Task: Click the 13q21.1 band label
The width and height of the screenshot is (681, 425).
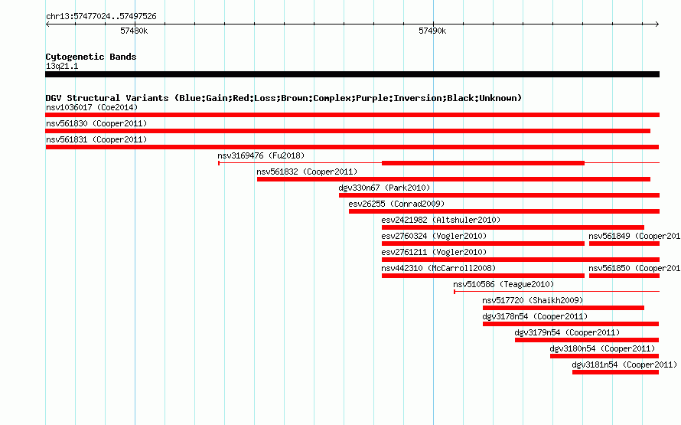Action: tap(62, 66)
